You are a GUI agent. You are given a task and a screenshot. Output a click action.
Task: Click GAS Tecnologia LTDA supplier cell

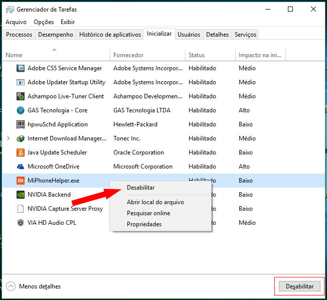pyautogui.click(x=142, y=110)
